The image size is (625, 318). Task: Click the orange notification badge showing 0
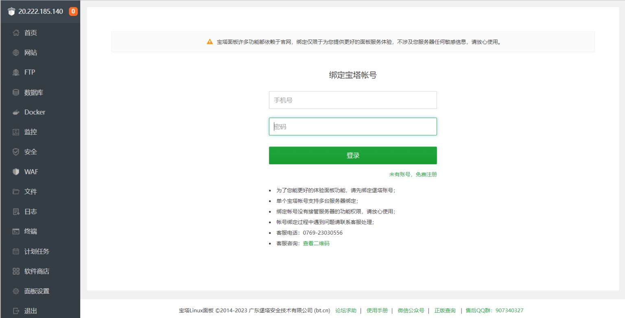[73, 11]
